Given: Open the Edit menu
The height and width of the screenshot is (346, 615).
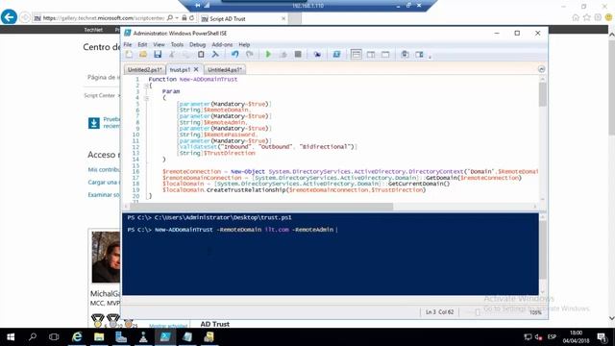Looking at the screenshot, I should click(x=142, y=45).
